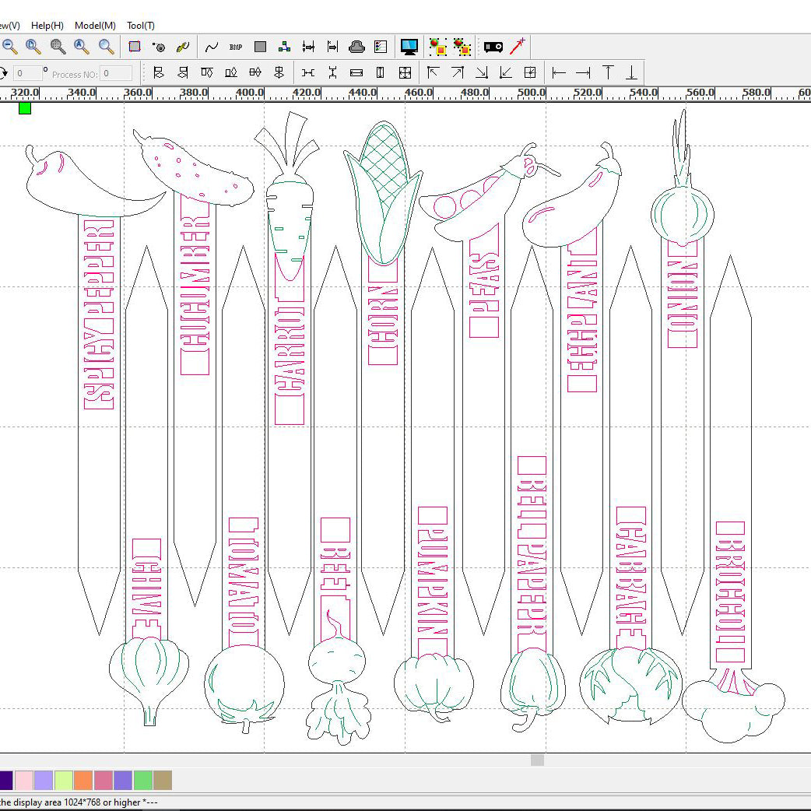Click the Process NO input field

(117, 74)
